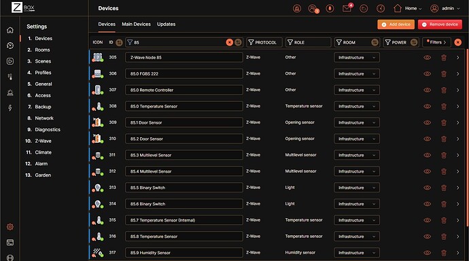
Task: Click the alarm siren icon in sidebar
Action: pyautogui.click(x=10, y=92)
